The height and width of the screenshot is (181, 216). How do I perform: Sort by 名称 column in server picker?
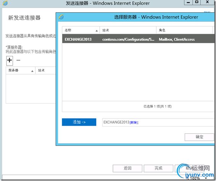coord(81,30)
